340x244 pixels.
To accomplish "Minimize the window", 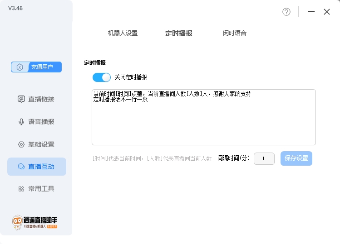I will [x=311, y=12].
